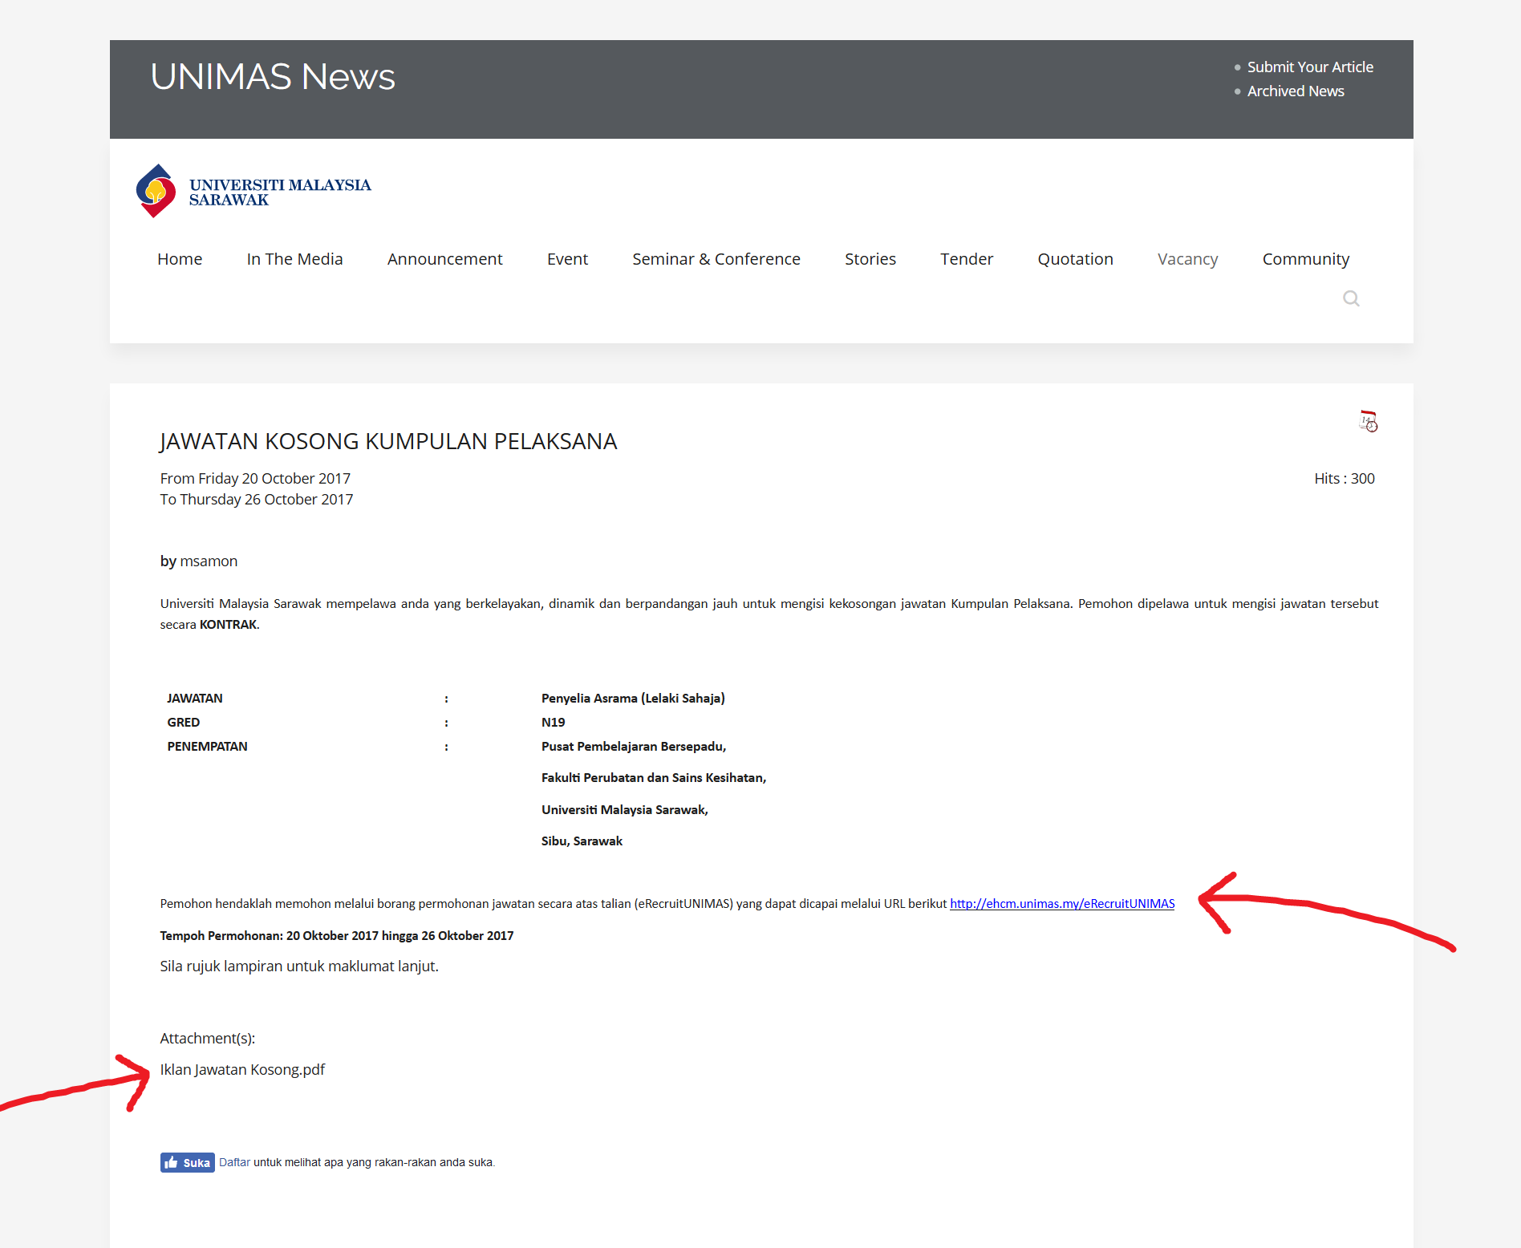Open the search magnifier icon
Viewport: 1521px width, 1248px height.
tap(1351, 298)
